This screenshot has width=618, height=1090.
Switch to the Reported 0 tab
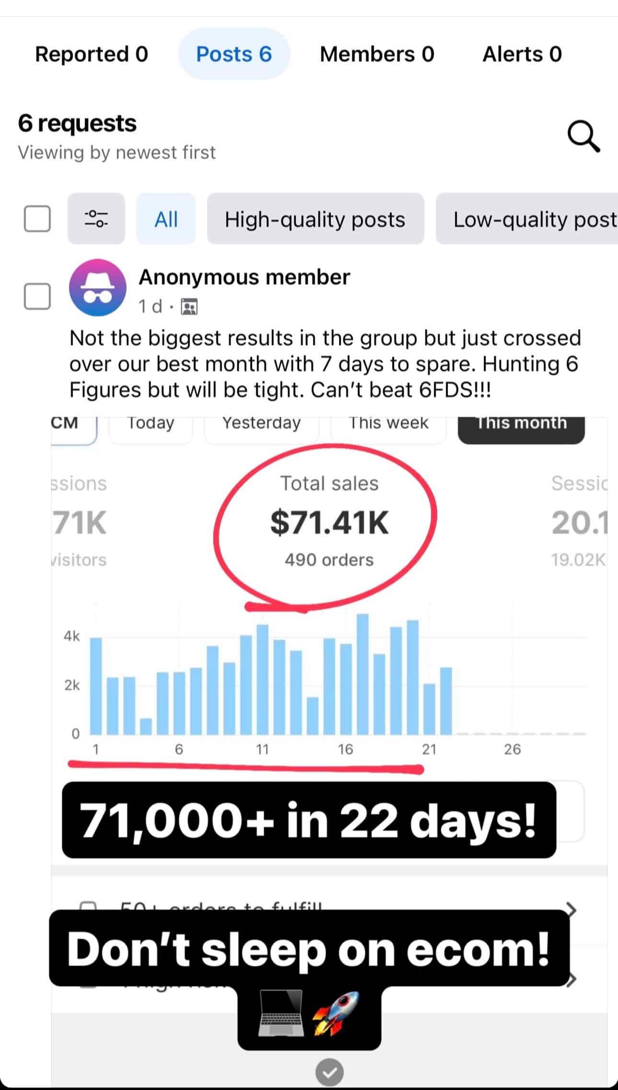92,54
